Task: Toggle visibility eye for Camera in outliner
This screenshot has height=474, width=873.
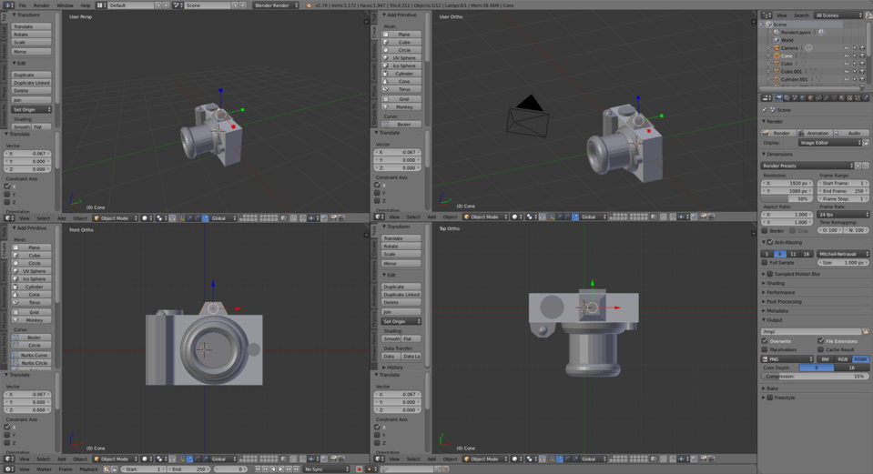Action: point(847,48)
